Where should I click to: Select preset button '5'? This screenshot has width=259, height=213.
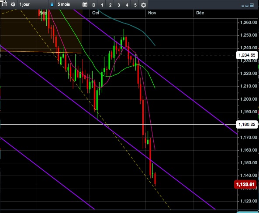click(x=135, y=5)
